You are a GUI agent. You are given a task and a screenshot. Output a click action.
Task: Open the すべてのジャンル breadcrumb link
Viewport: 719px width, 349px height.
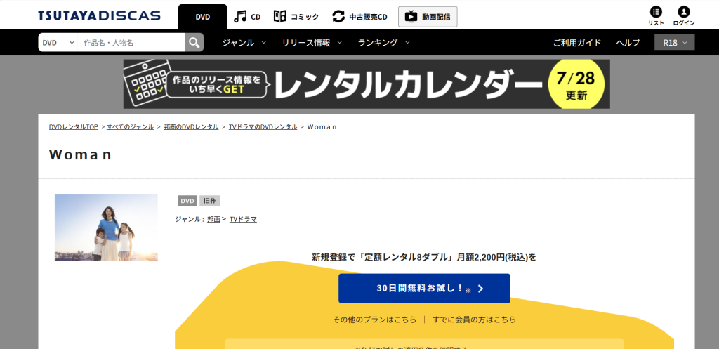130,127
